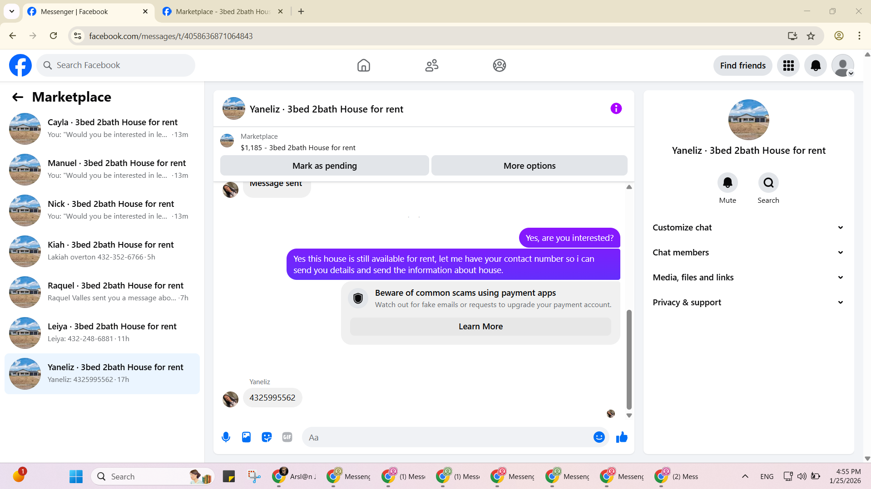Screen dimensions: 871x489
Task: Open the Groups icon in top navigation
Action: (500, 65)
